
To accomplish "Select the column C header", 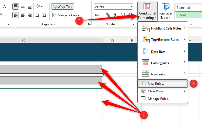I will tap(23, 41).
